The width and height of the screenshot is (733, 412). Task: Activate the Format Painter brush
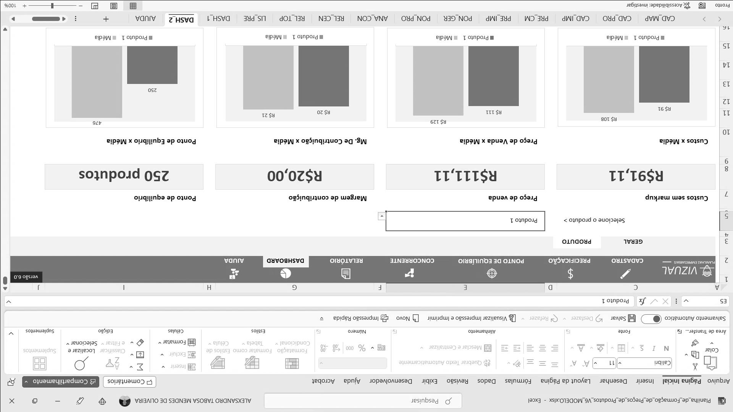(695, 343)
